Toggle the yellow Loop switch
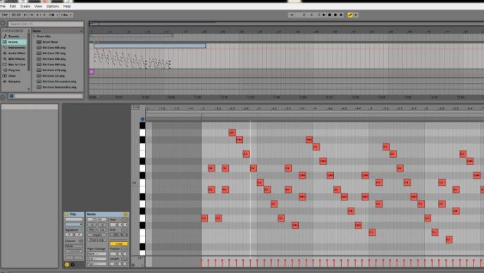 [118, 243]
